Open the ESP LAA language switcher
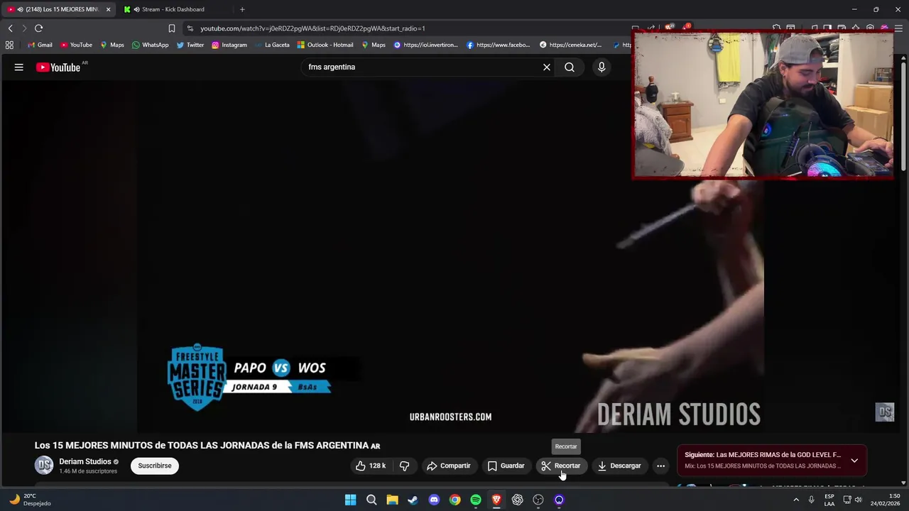Image resolution: width=909 pixels, height=511 pixels. coord(829,500)
